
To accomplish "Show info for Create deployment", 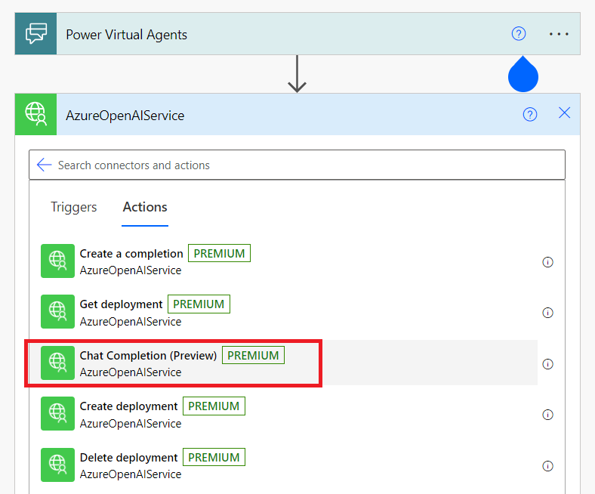I will coord(548,415).
